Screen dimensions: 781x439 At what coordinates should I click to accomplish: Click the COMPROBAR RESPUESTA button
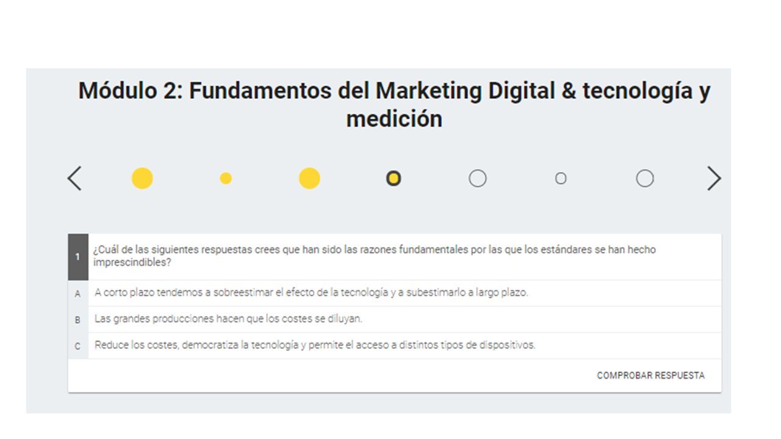pos(650,376)
